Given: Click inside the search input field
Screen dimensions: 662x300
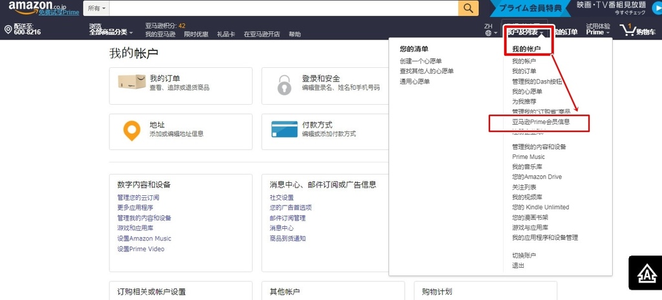Looking at the screenshot, I should point(284,8).
